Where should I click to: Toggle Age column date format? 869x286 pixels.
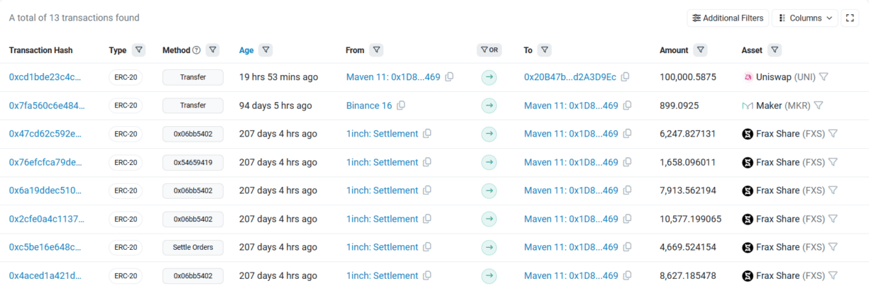[x=246, y=50]
